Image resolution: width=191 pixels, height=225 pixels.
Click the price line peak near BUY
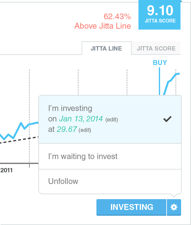coord(178,74)
